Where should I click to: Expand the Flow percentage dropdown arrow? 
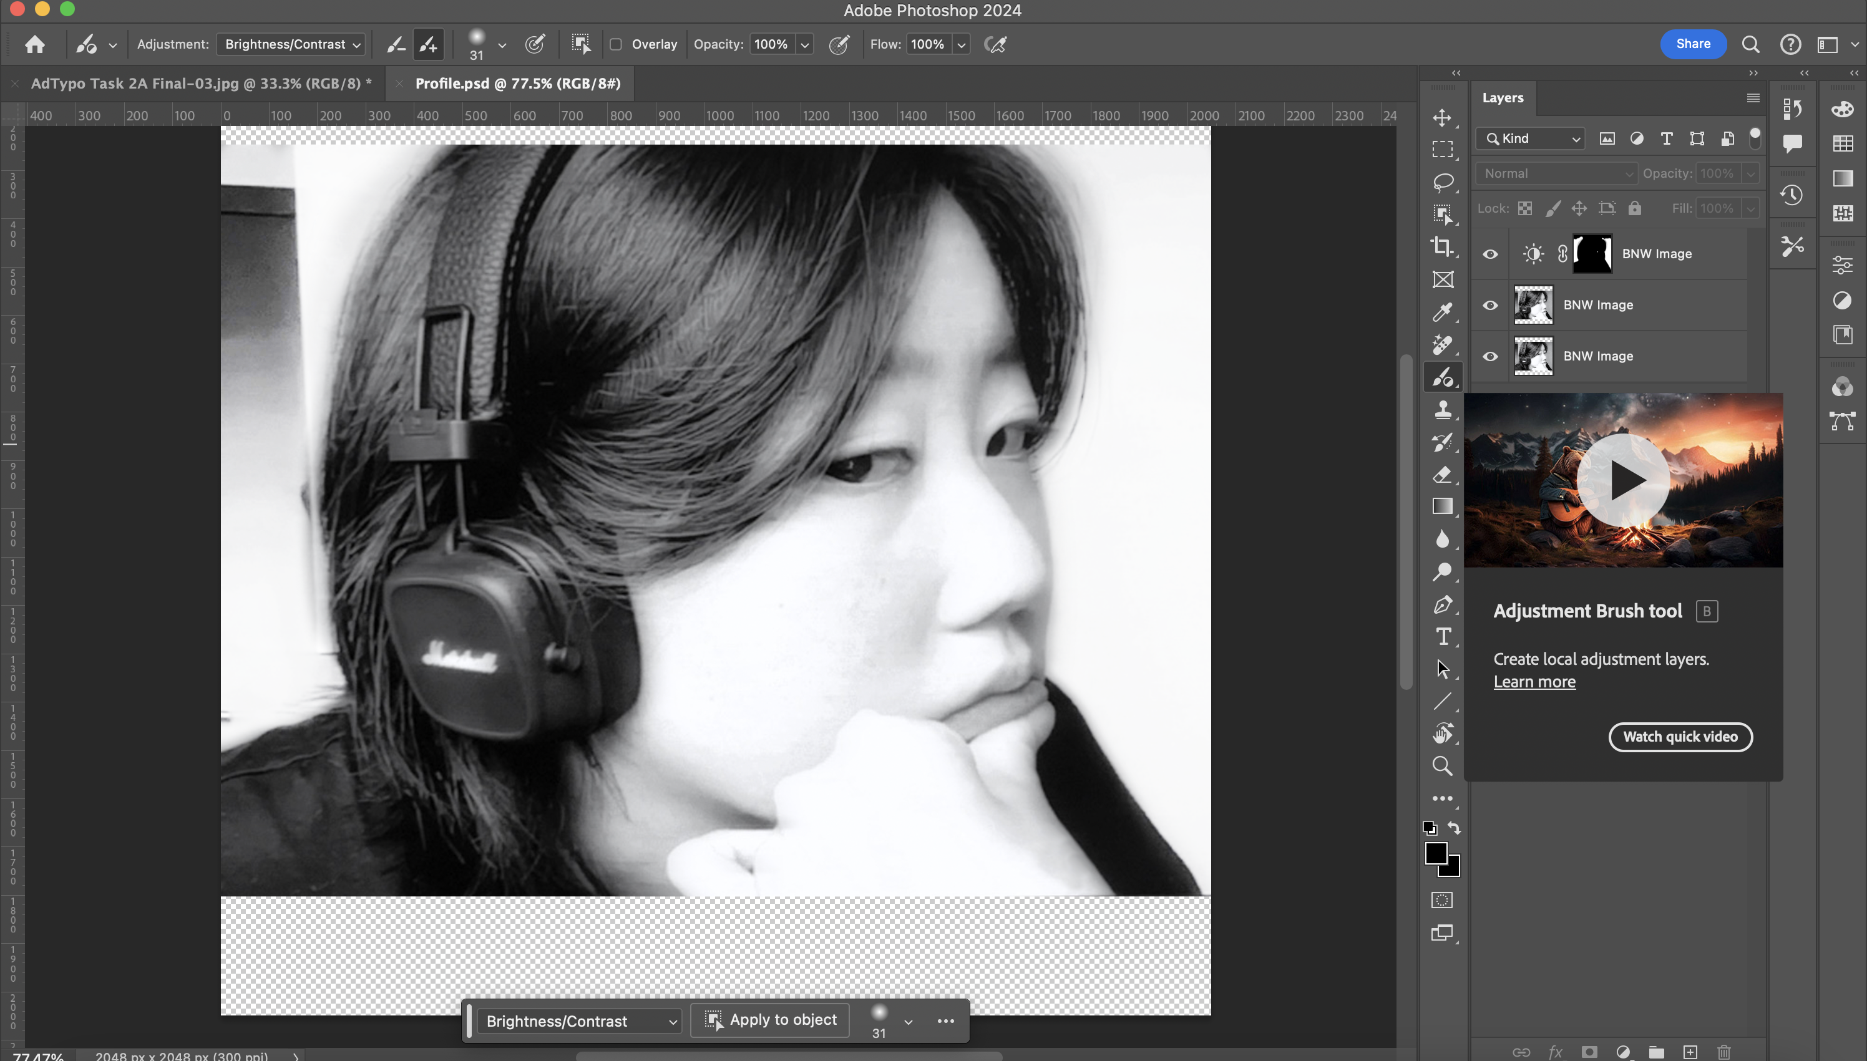(962, 44)
